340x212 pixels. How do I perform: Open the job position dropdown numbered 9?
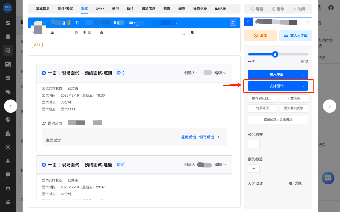point(278,22)
